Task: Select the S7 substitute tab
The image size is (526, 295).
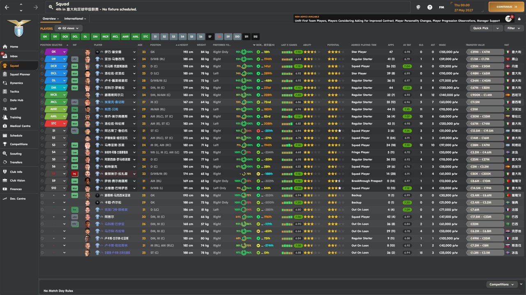Action: pyautogui.click(x=210, y=36)
